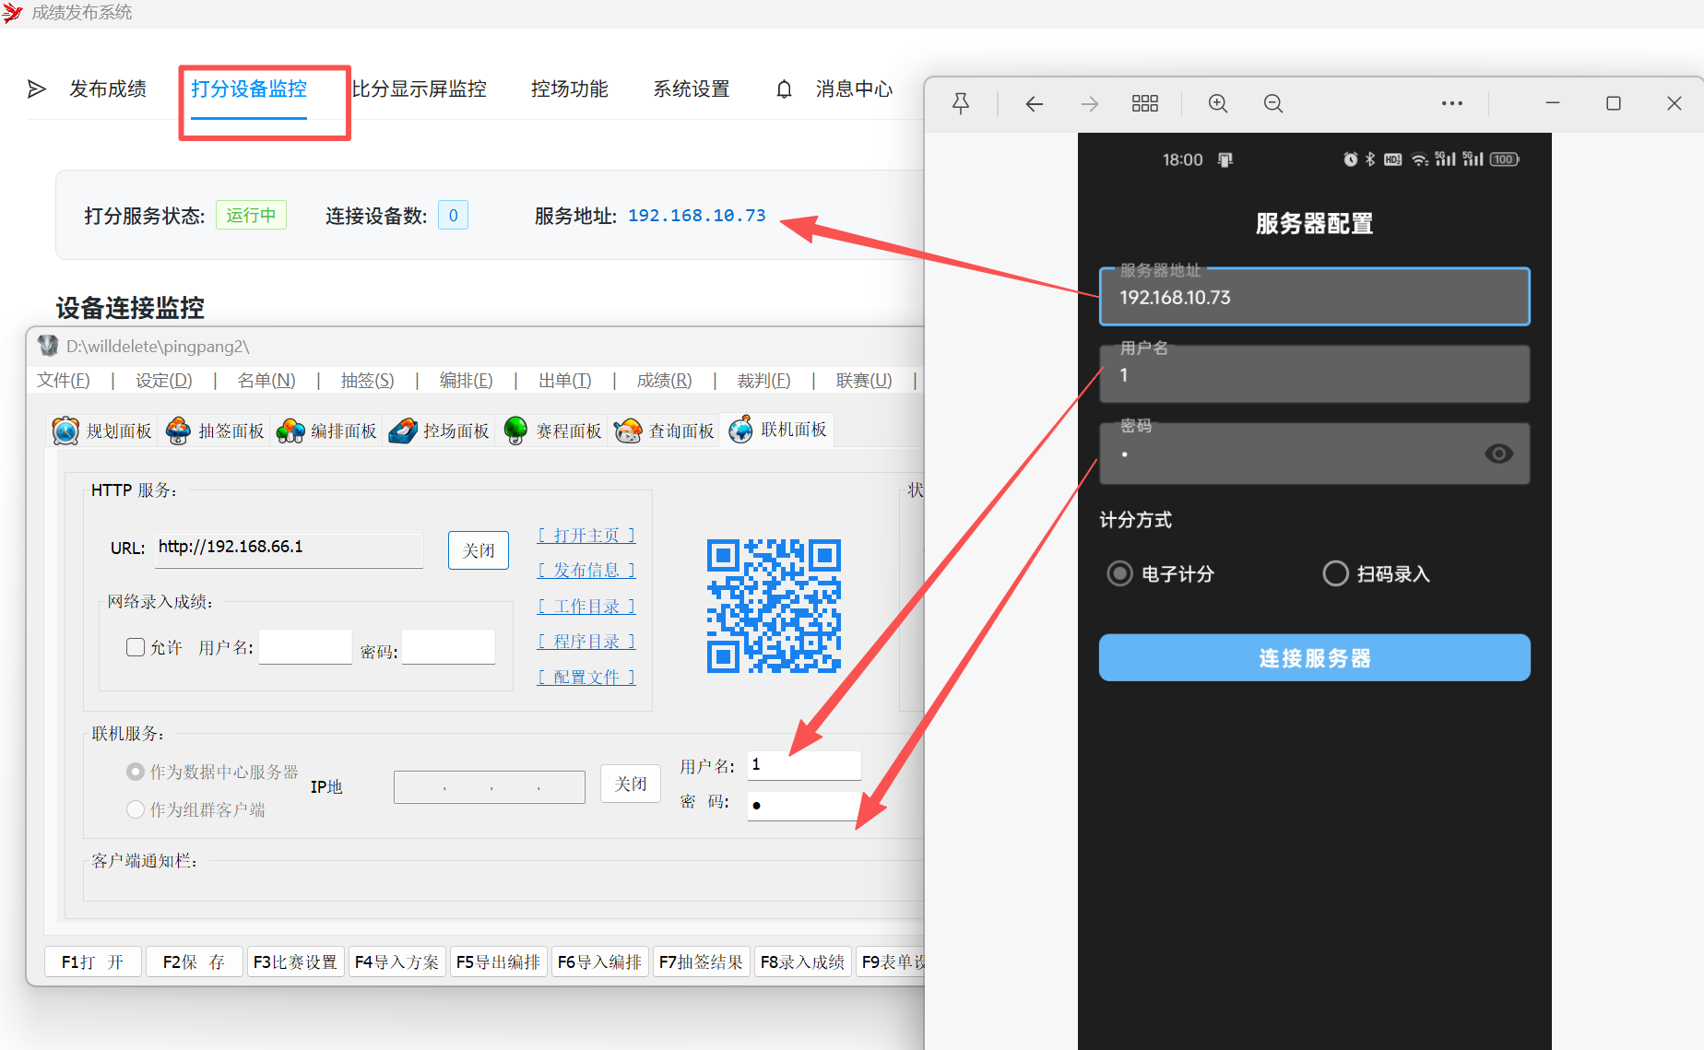Open the 抽签面板 panel icon
Image resolution: width=1704 pixels, height=1050 pixels.
click(179, 431)
